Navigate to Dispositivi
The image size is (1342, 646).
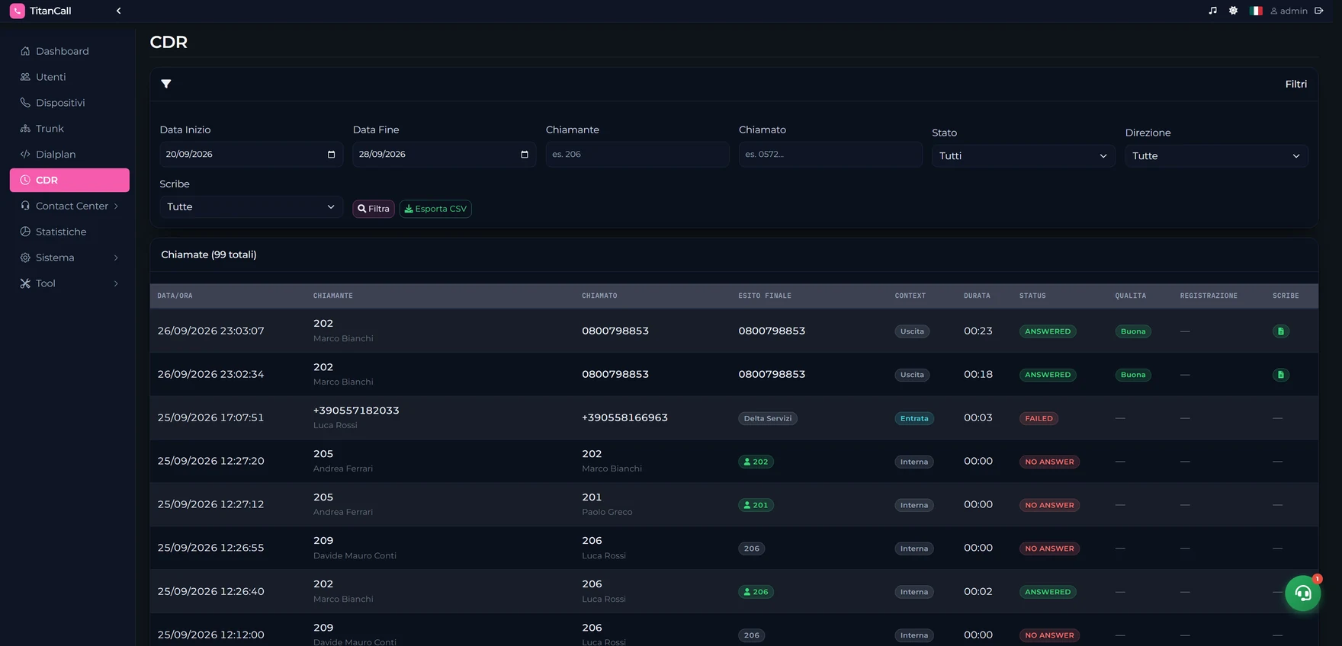coord(69,103)
